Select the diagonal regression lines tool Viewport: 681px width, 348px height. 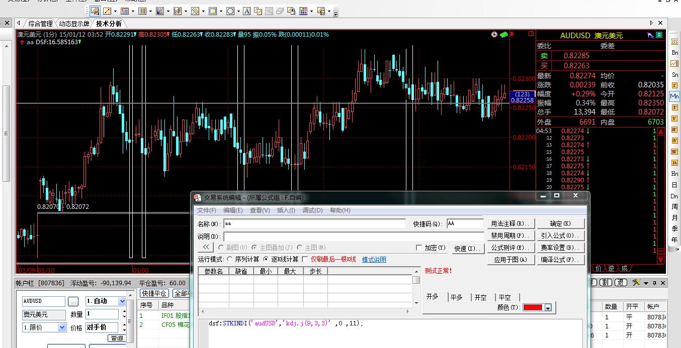click(195, 11)
